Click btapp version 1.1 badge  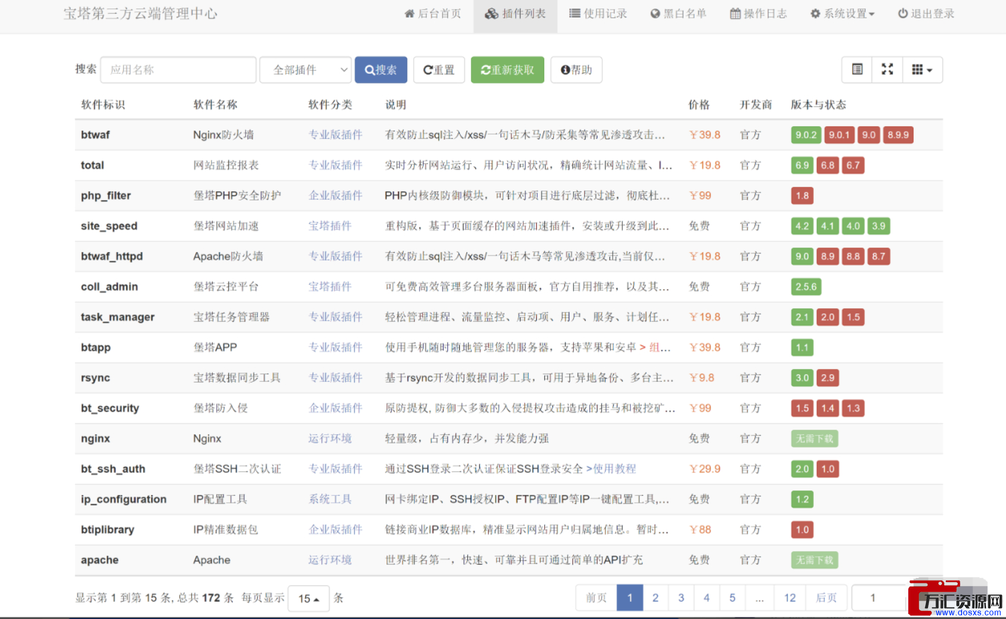pyautogui.click(x=802, y=348)
